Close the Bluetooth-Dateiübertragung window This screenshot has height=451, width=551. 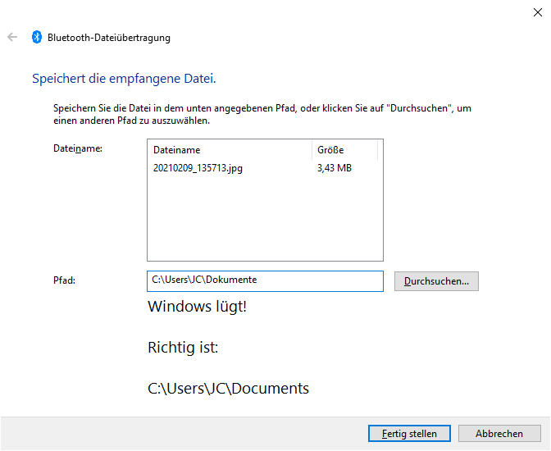537,12
